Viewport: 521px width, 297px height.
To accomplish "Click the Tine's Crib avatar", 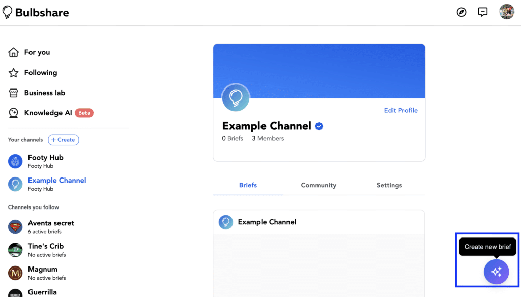I will 15,250.
